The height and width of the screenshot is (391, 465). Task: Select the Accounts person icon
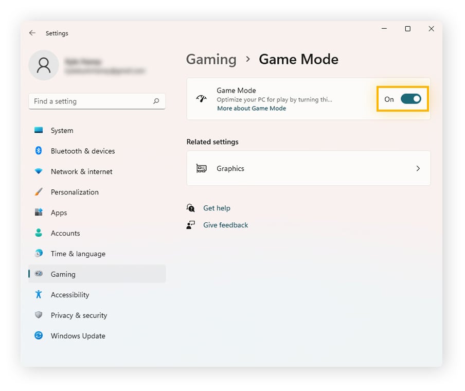(x=39, y=233)
